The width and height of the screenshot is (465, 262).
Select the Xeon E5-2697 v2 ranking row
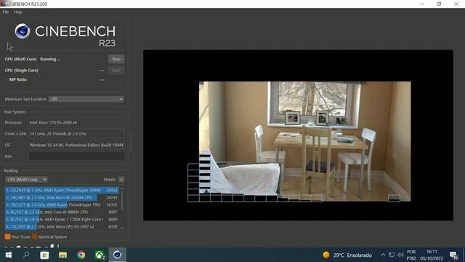click(x=62, y=226)
